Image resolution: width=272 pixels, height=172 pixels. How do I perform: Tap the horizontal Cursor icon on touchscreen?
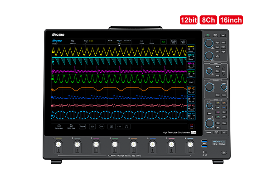(141, 42)
